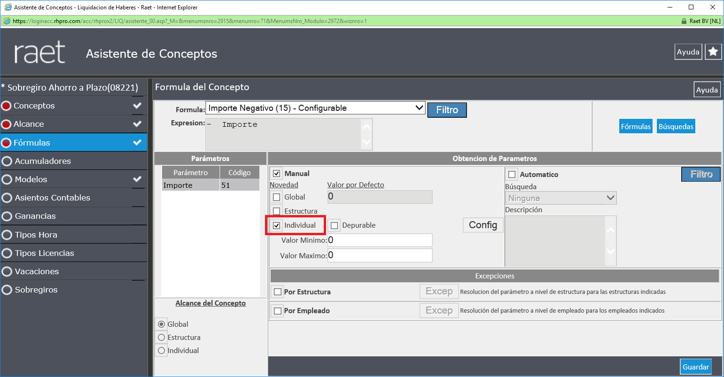Go to the Acumuladores step
This screenshot has height=377, width=724.
(74, 161)
